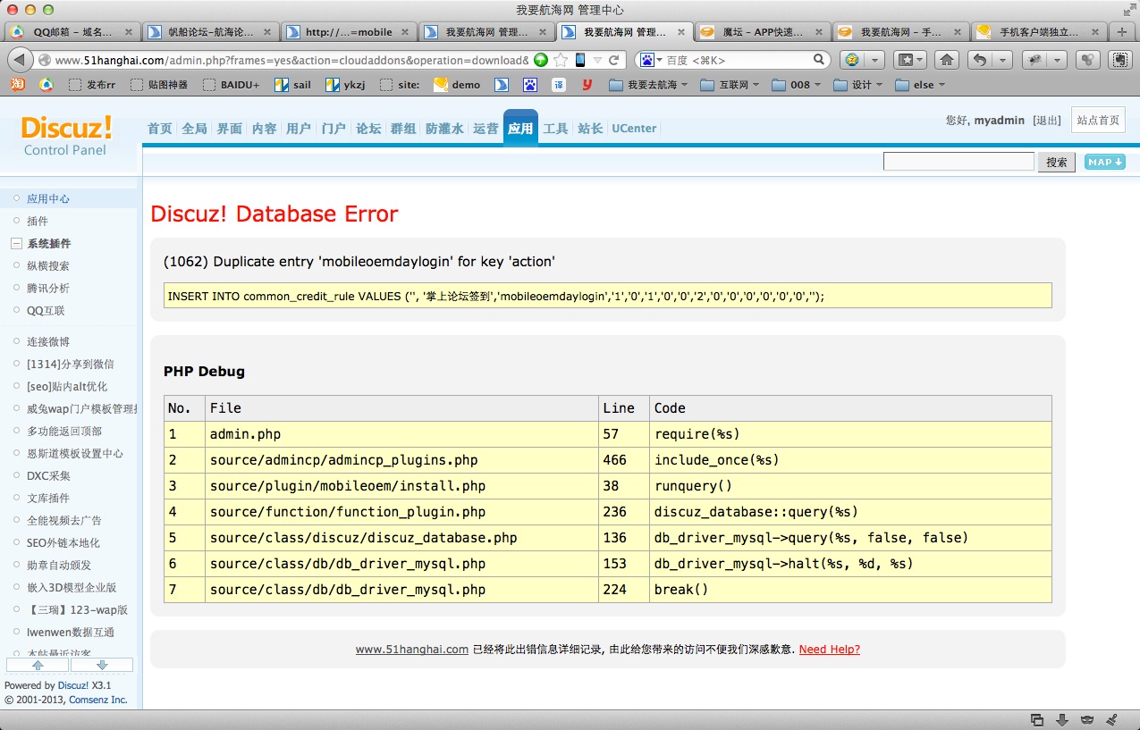Click the three-circles toolbar icon
Image resolution: width=1140 pixels, height=730 pixels.
click(1086, 60)
